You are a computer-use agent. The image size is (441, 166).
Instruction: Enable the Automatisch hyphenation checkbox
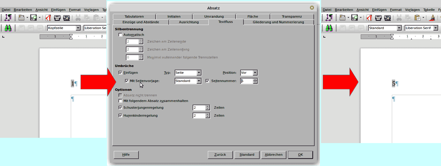coord(120,35)
